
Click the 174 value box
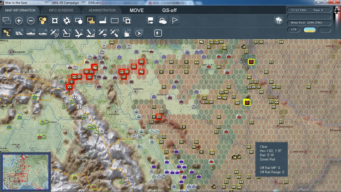click(294, 29)
